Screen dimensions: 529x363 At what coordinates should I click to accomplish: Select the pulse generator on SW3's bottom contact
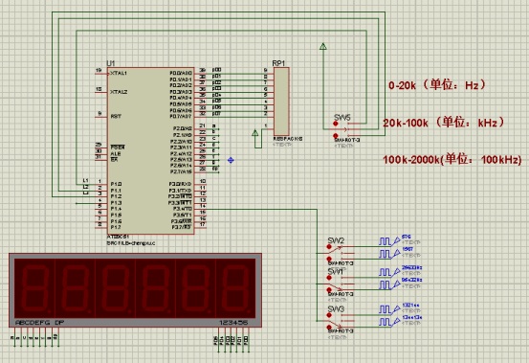tap(388, 322)
